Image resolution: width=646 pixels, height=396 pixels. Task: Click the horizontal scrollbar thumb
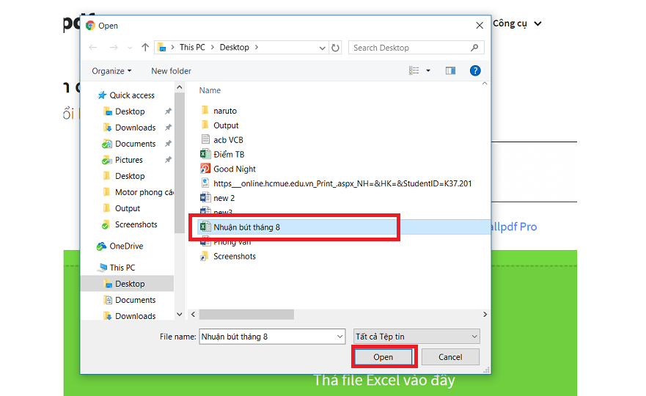click(246, 315)
